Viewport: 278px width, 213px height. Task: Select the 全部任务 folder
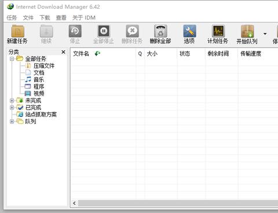35,58
